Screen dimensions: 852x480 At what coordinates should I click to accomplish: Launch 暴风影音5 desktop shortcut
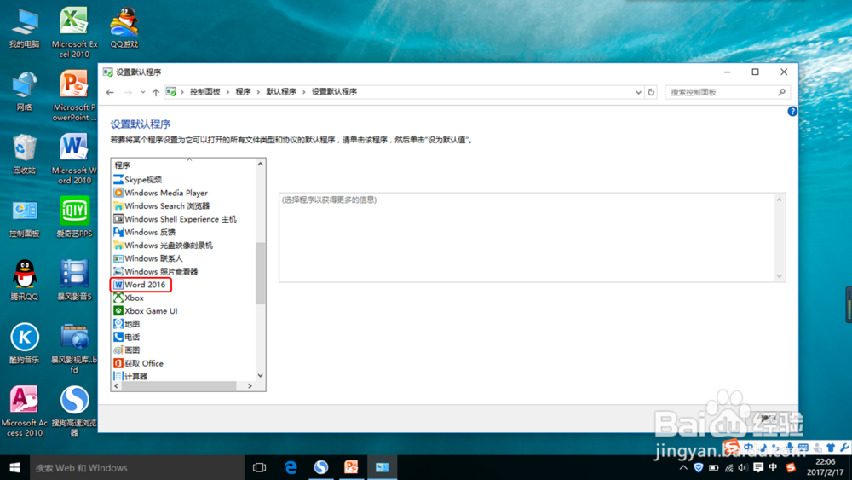74,280
